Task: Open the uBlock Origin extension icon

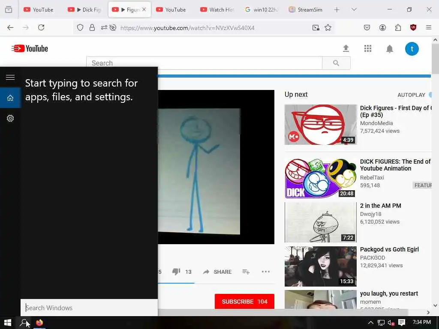Action: tap(413, 27)
